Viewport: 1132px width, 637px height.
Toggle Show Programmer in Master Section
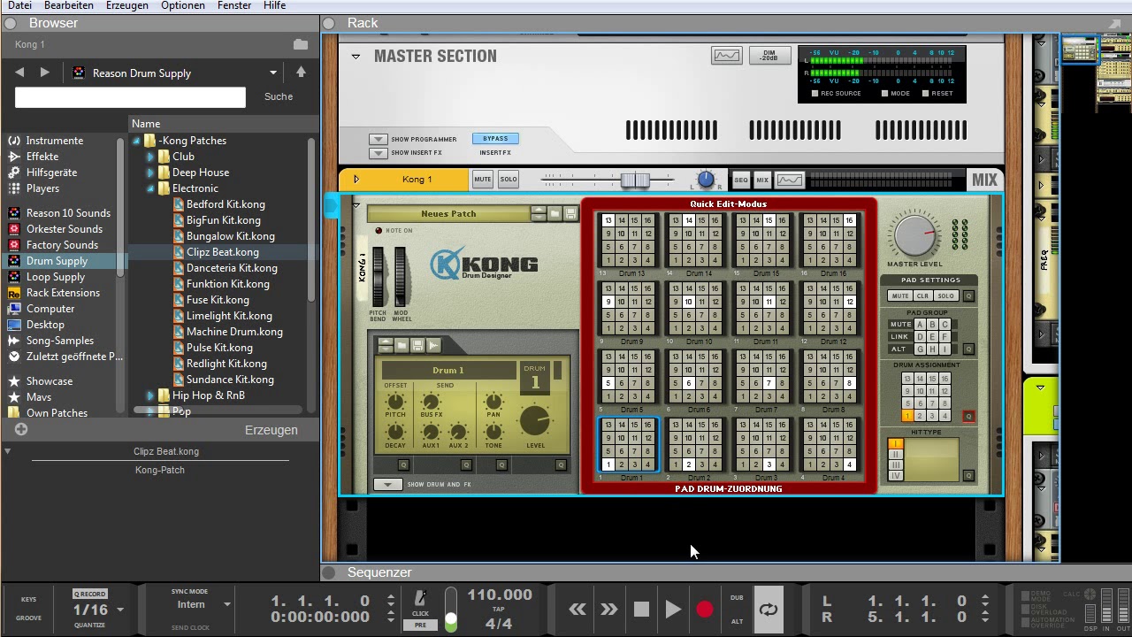click(378, 139)
